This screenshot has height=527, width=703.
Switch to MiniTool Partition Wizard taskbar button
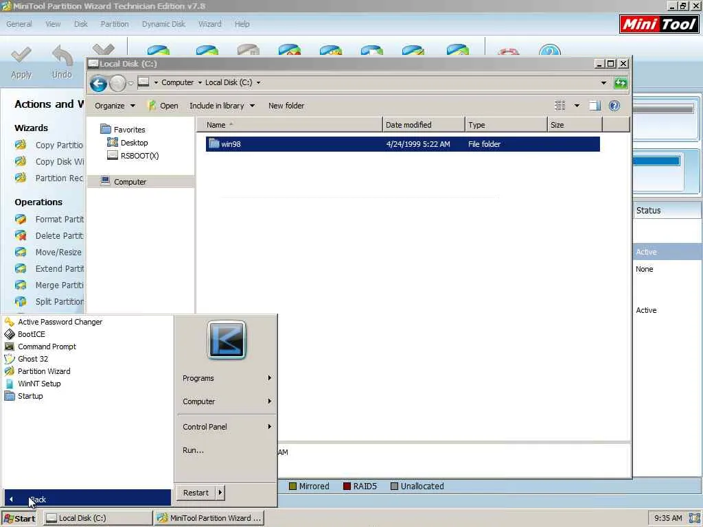tap(209, 518)
